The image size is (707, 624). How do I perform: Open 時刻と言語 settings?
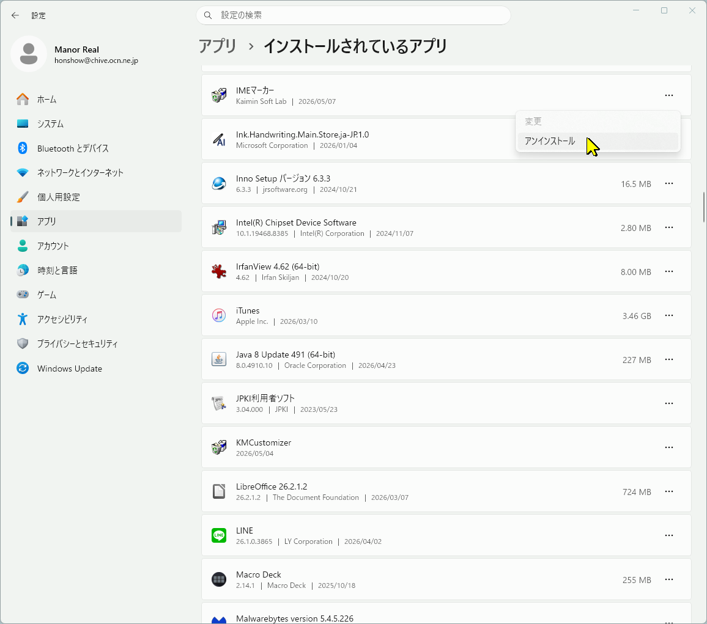tap(96, 270)
